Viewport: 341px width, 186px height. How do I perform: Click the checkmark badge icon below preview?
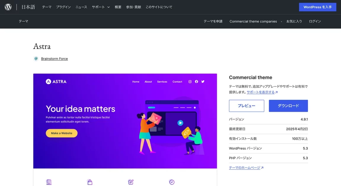(172, 182)
